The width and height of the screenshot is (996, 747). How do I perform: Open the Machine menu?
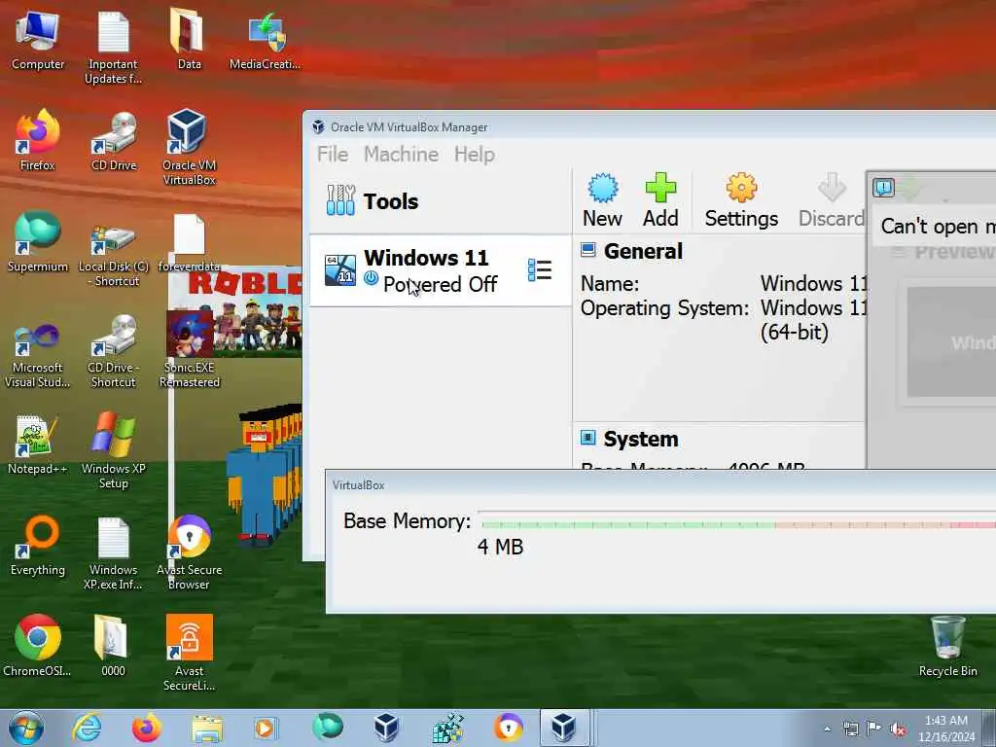pos(401,155)
